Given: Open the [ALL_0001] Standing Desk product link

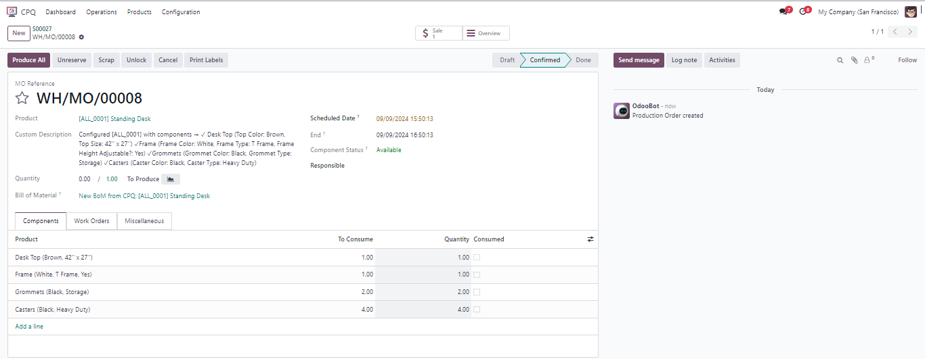Looking at the screenshot, I should pyautogui.click(x=114, y=119).
